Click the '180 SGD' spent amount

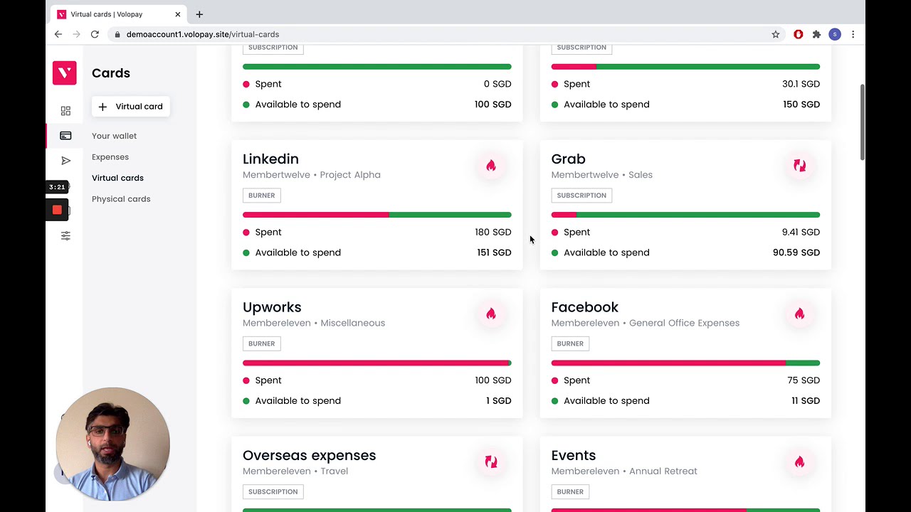click(493, 232)
